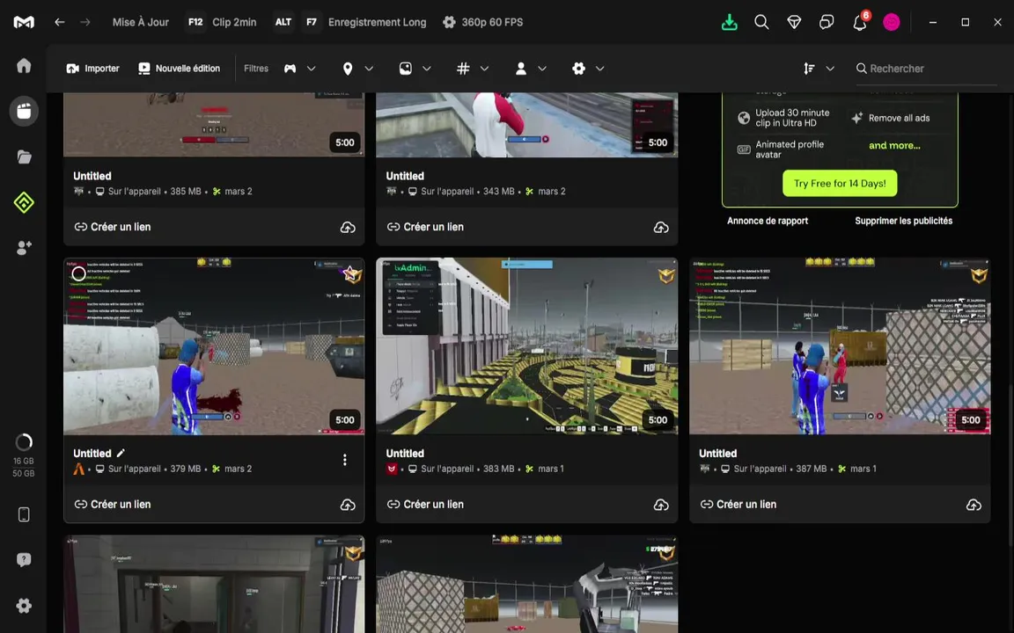Open the chat messages icon
This screenshot has height=633, width=1014.
point(827,22)
